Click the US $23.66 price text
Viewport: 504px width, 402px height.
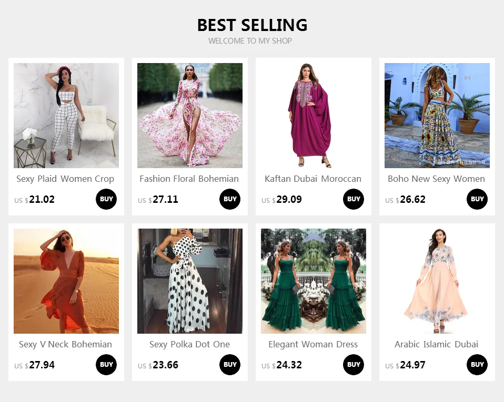(x=158, y=365)
